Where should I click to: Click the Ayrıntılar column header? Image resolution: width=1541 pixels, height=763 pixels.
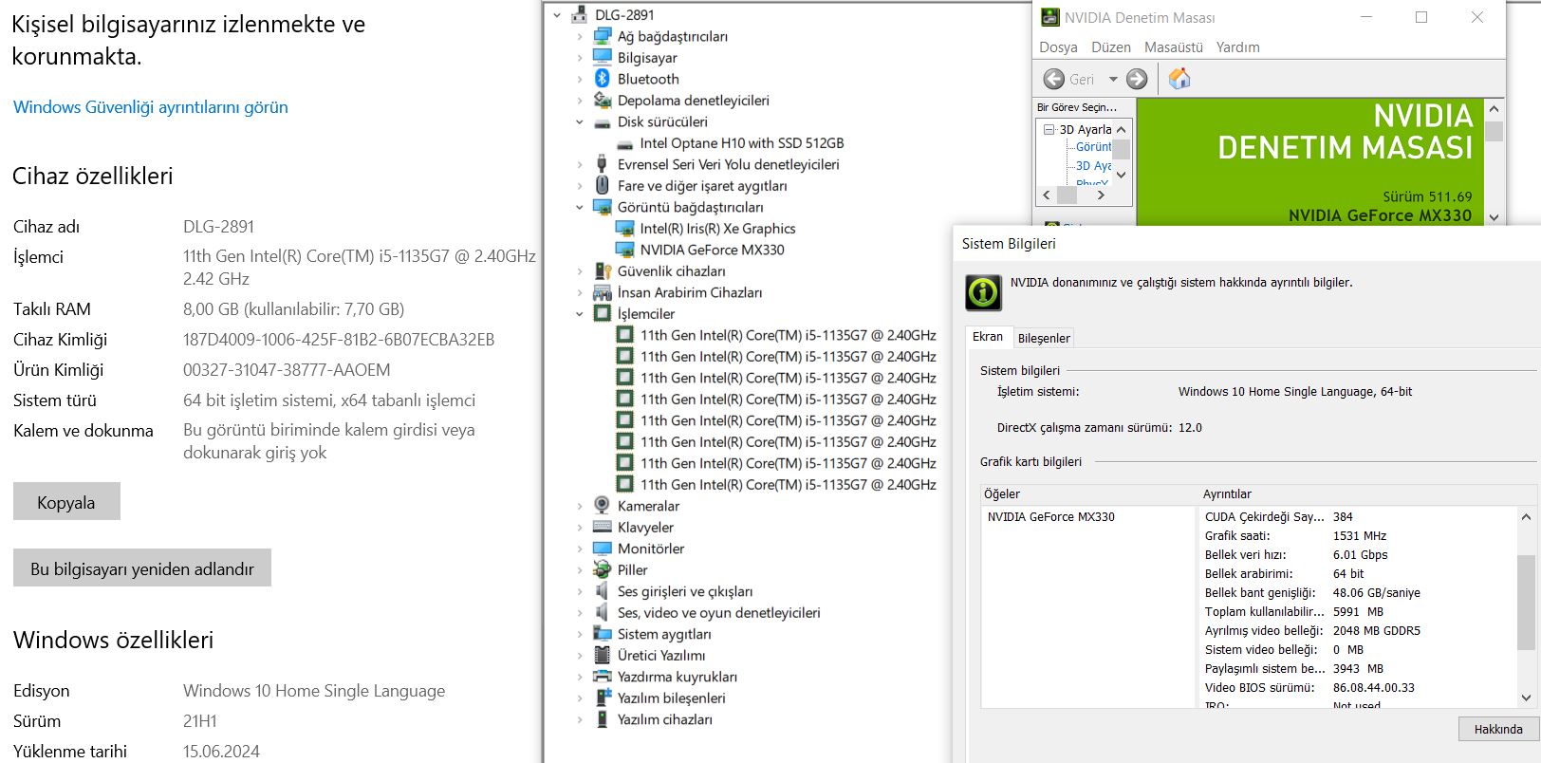[1366, 493]
